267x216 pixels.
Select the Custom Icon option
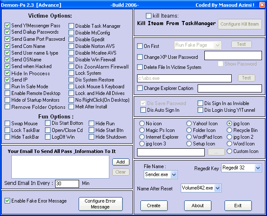click(x=230, y=151)
